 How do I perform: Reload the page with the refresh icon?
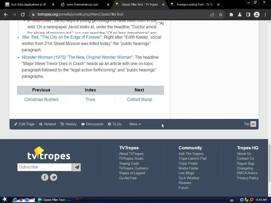(x=23, y=15)
